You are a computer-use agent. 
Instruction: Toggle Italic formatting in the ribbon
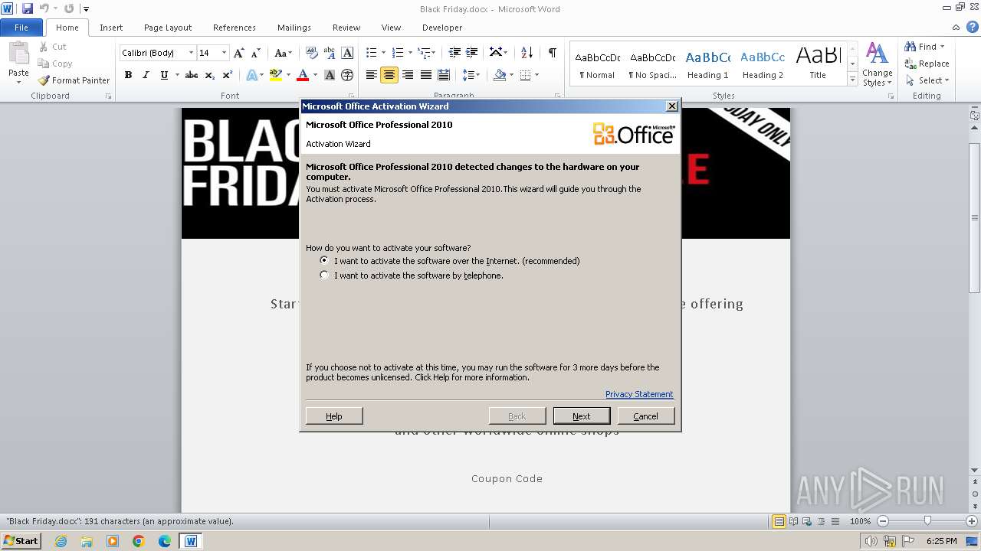[146, 75]
